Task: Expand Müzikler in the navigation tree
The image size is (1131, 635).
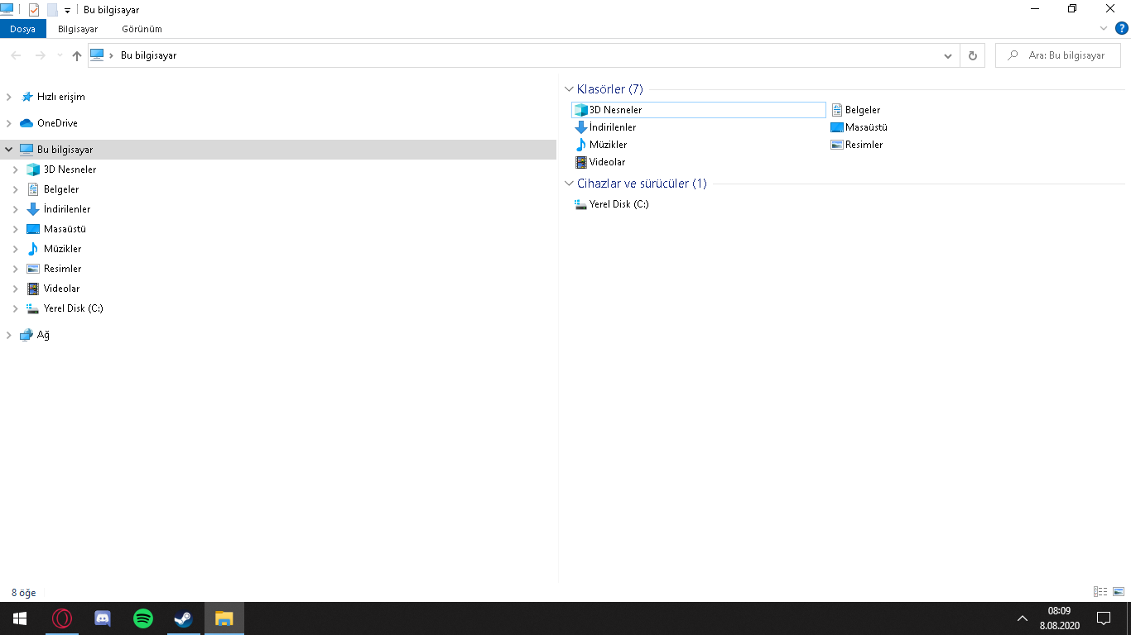Action: pyautogui.click(x=15, y=249)
